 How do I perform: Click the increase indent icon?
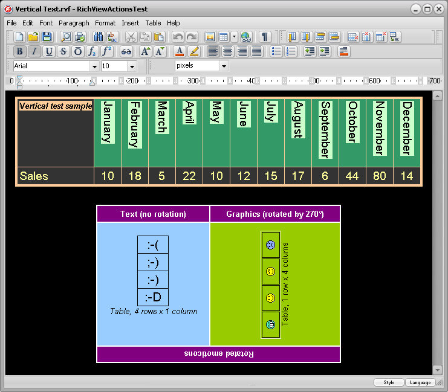click(325, 51)
